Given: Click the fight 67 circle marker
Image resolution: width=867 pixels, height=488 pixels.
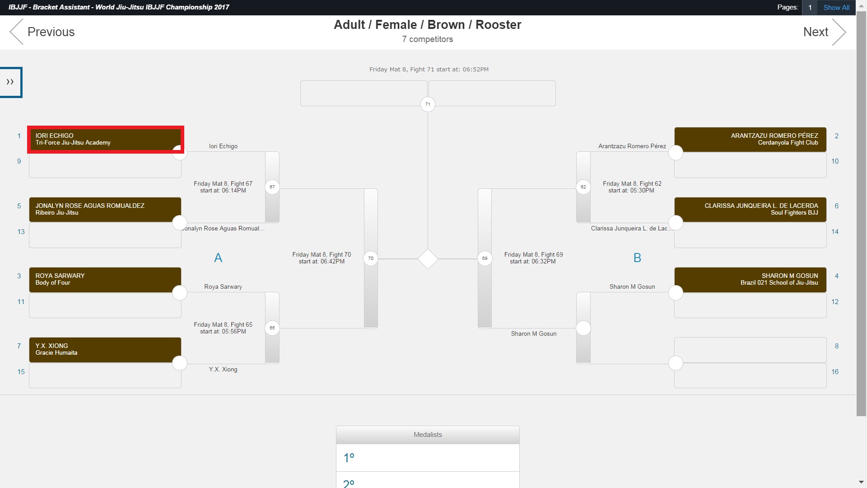Looking at the screenshot, I should pos(272,187).
